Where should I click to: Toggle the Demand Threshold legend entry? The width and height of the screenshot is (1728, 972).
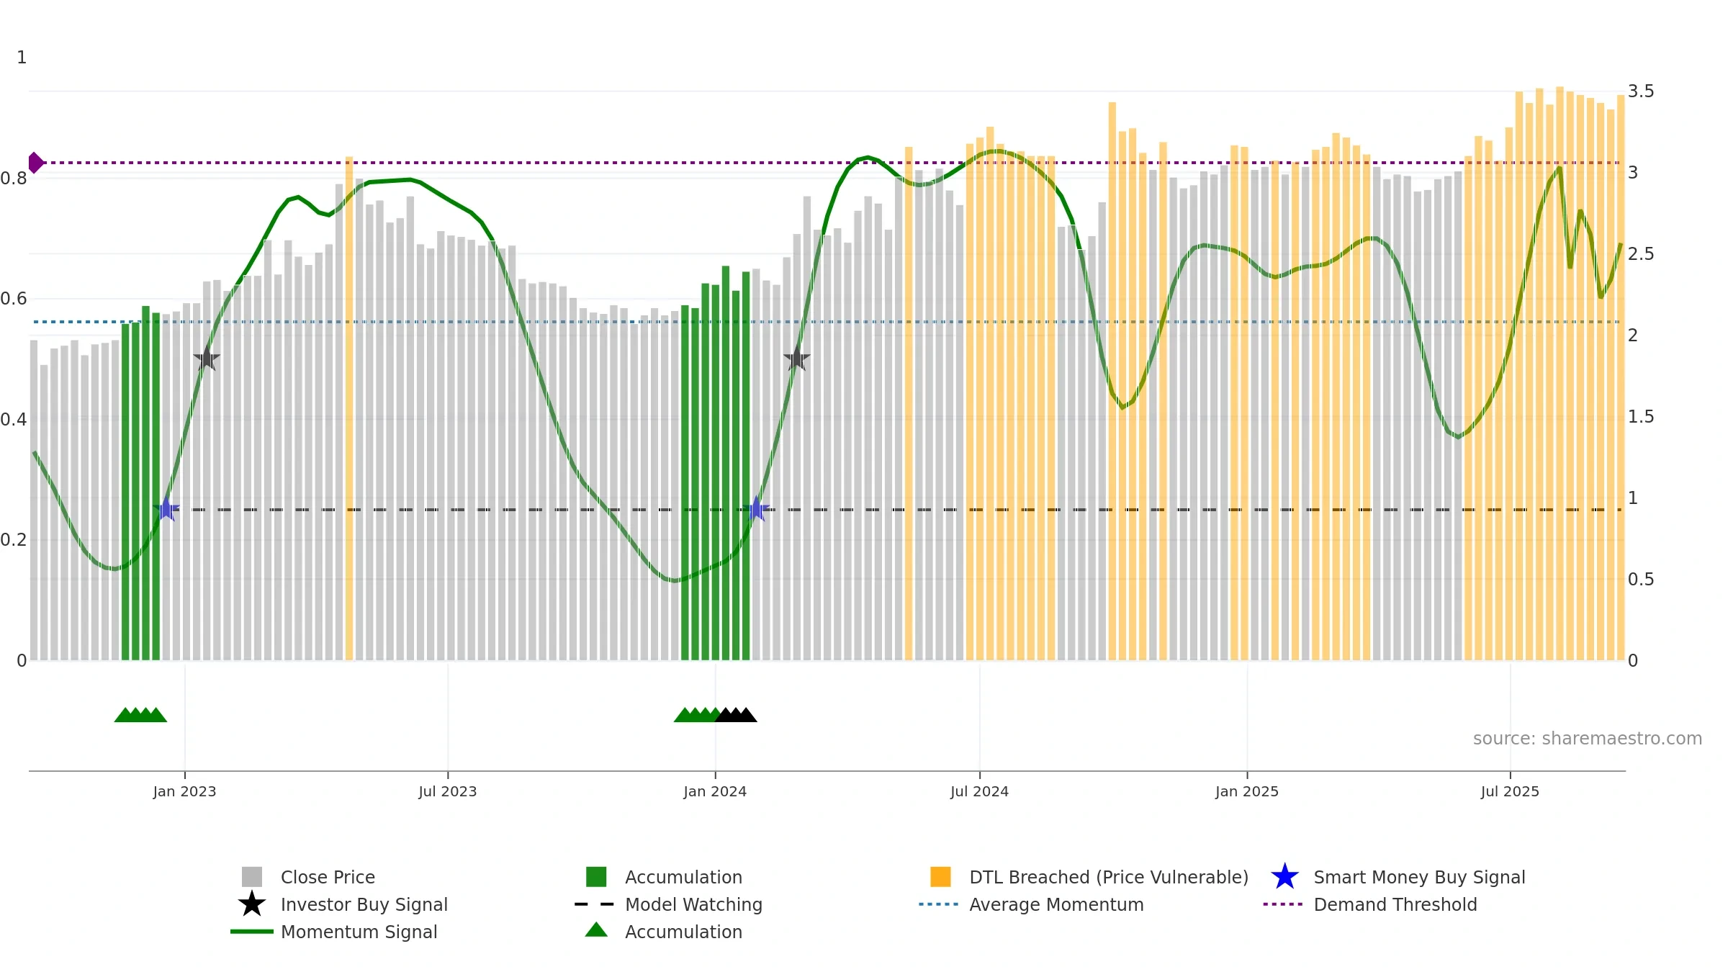pyautogui.click(x=1370, y=904)
